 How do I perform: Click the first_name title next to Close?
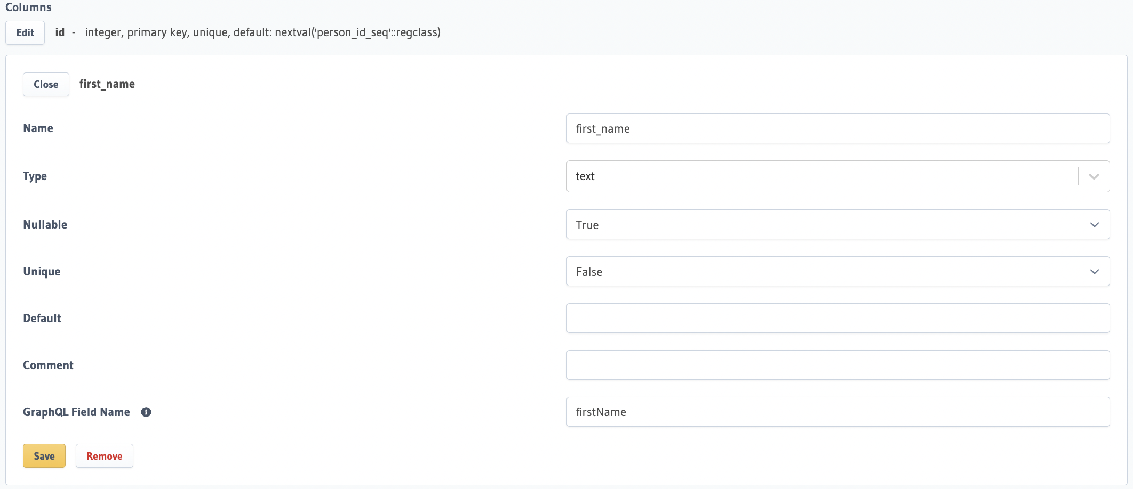[107, 84]
